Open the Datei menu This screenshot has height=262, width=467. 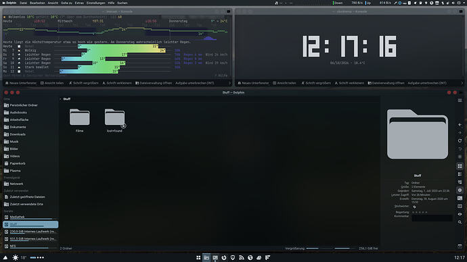23,3
